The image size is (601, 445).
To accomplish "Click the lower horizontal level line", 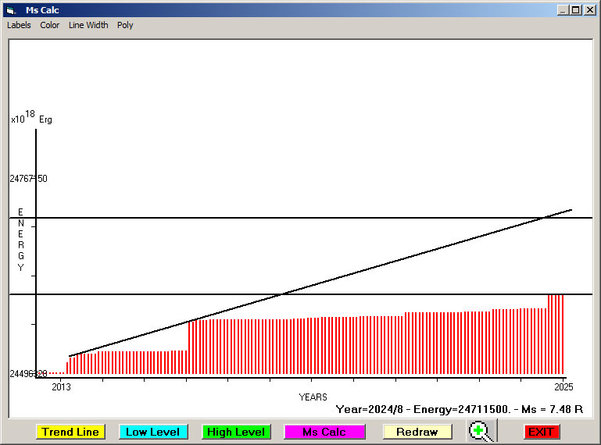I will tap(156, 294).
